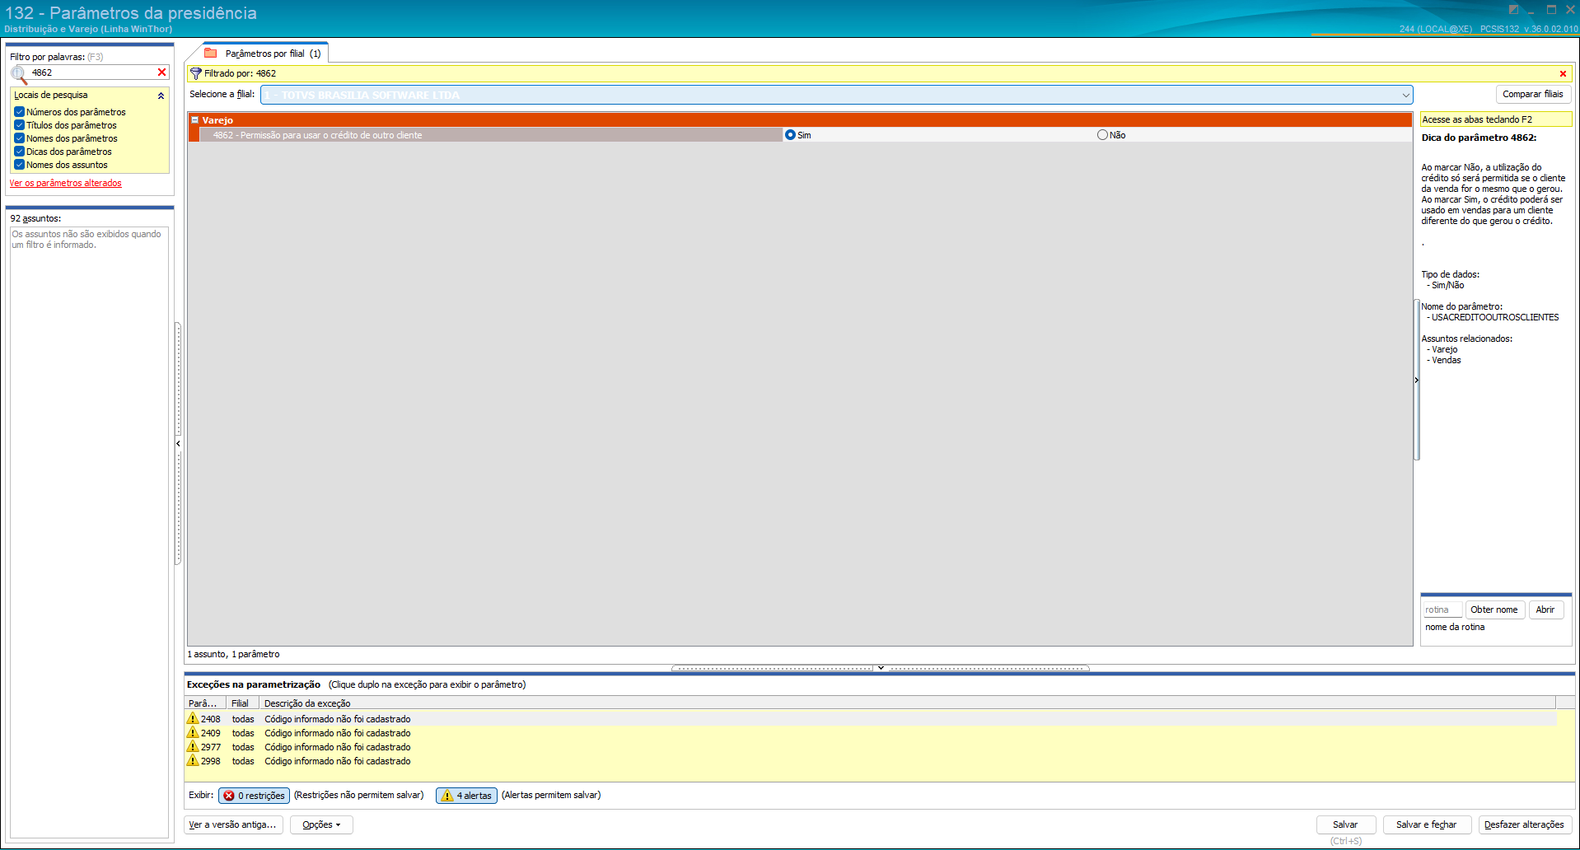Select 'Não' for parameter 4862
Viewport: 1580px width, 850px height.
1102,135
